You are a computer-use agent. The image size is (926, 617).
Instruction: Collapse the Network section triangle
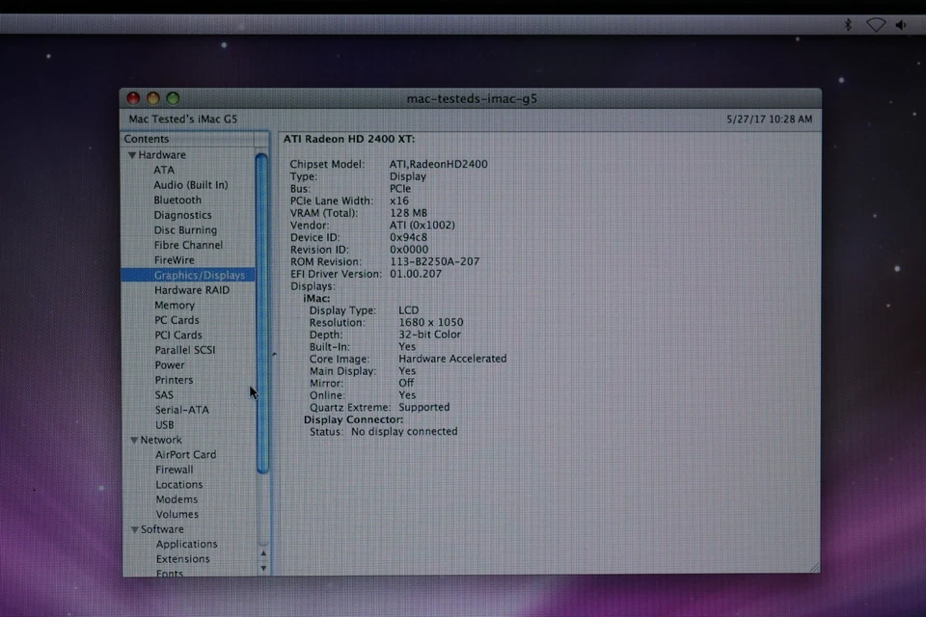(134, 440)
